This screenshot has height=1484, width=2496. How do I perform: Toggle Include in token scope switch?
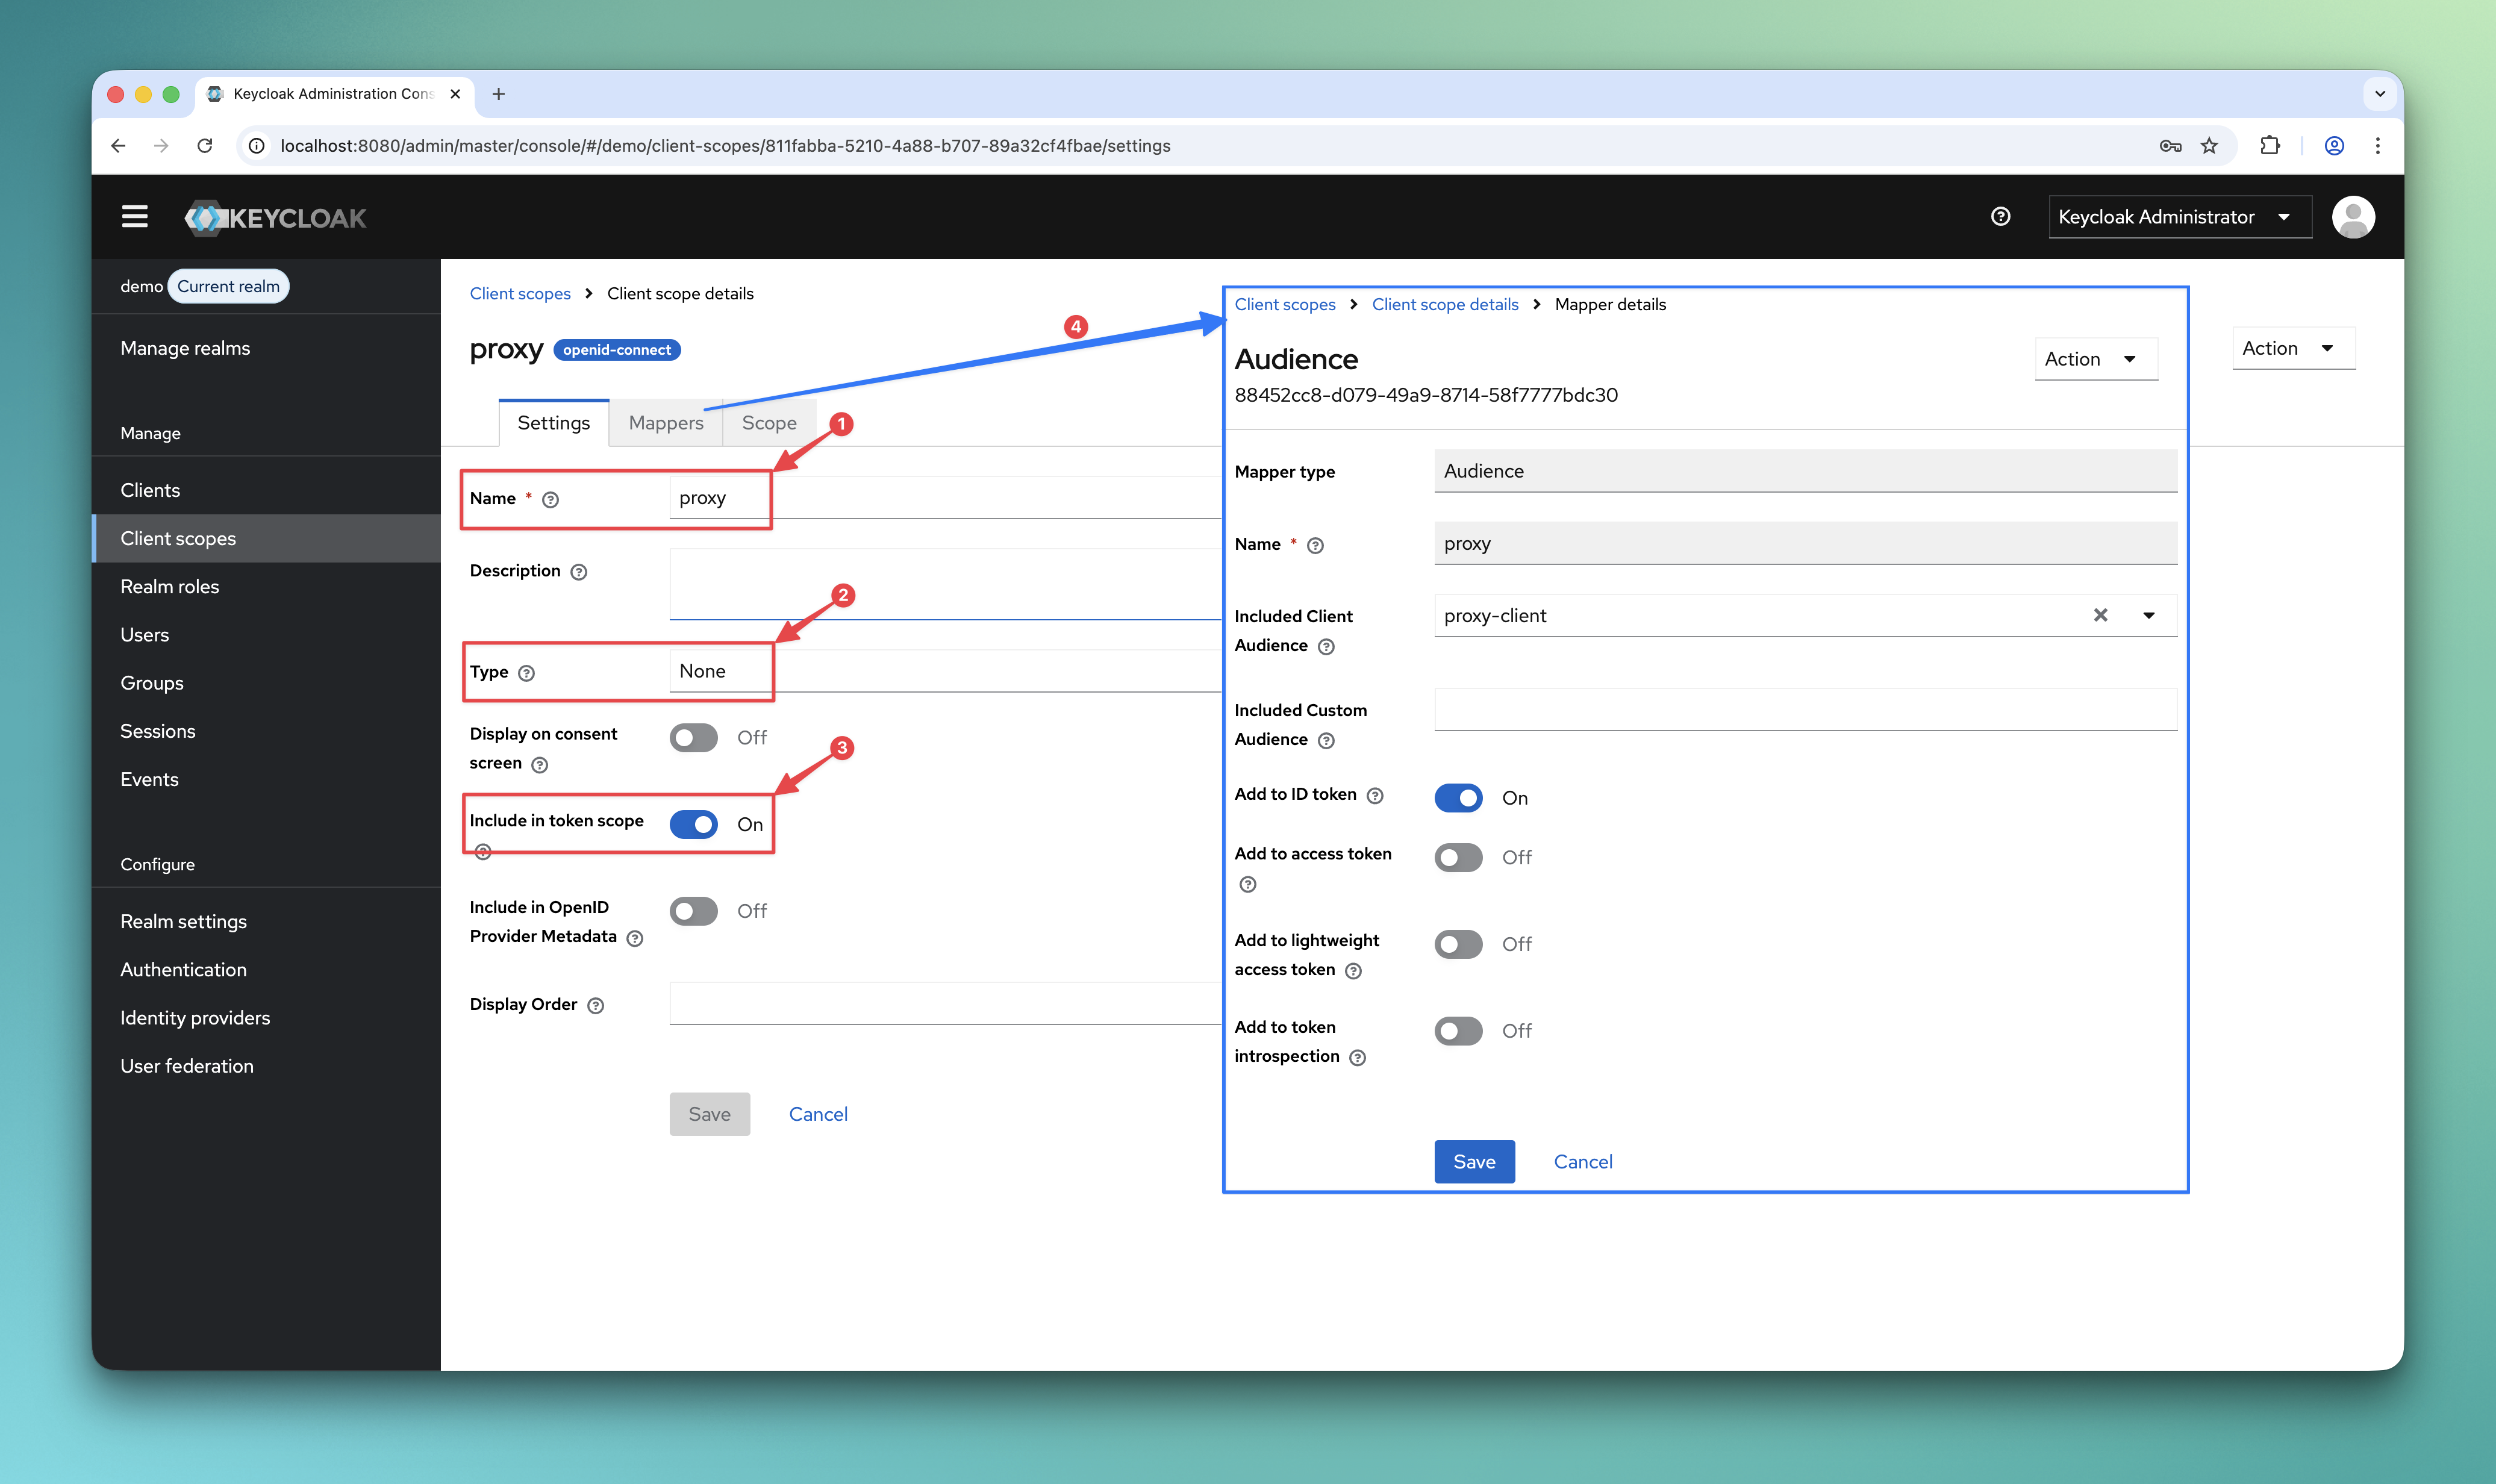point(693,824)
